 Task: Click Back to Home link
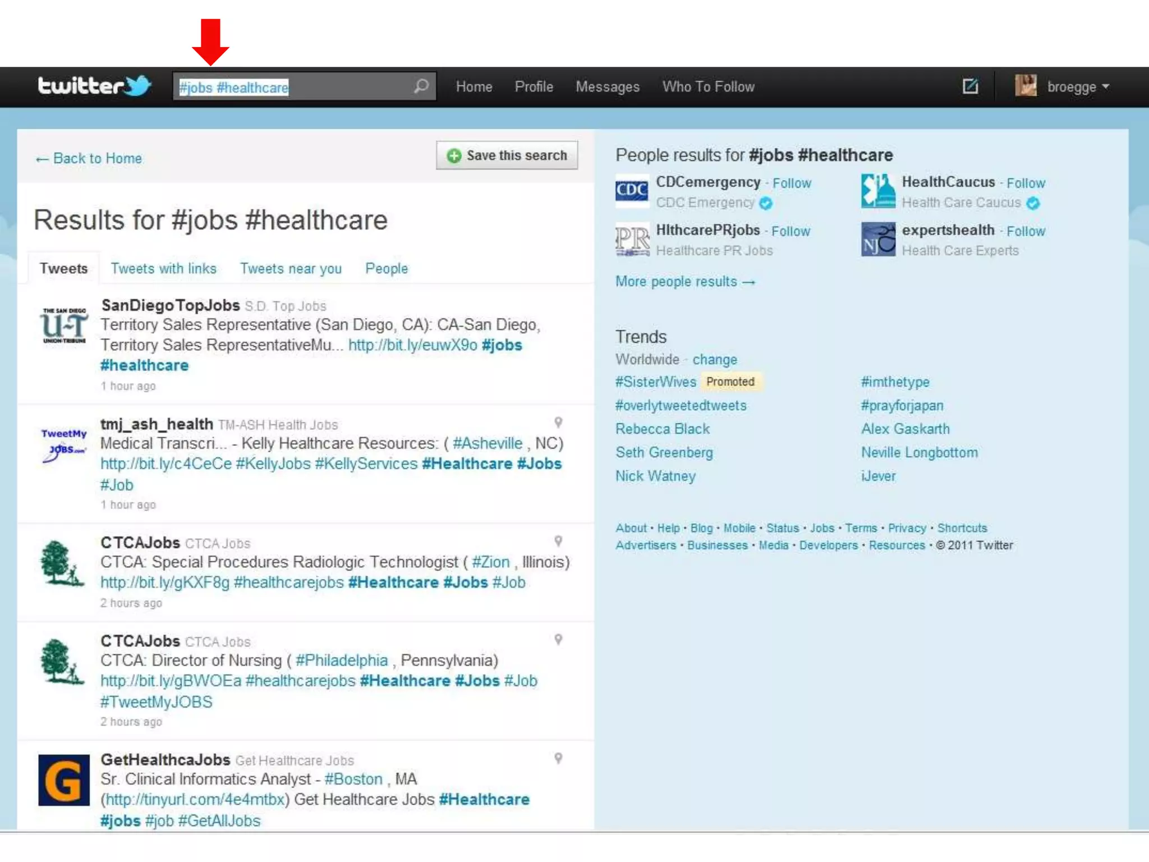tap(89, 159)
